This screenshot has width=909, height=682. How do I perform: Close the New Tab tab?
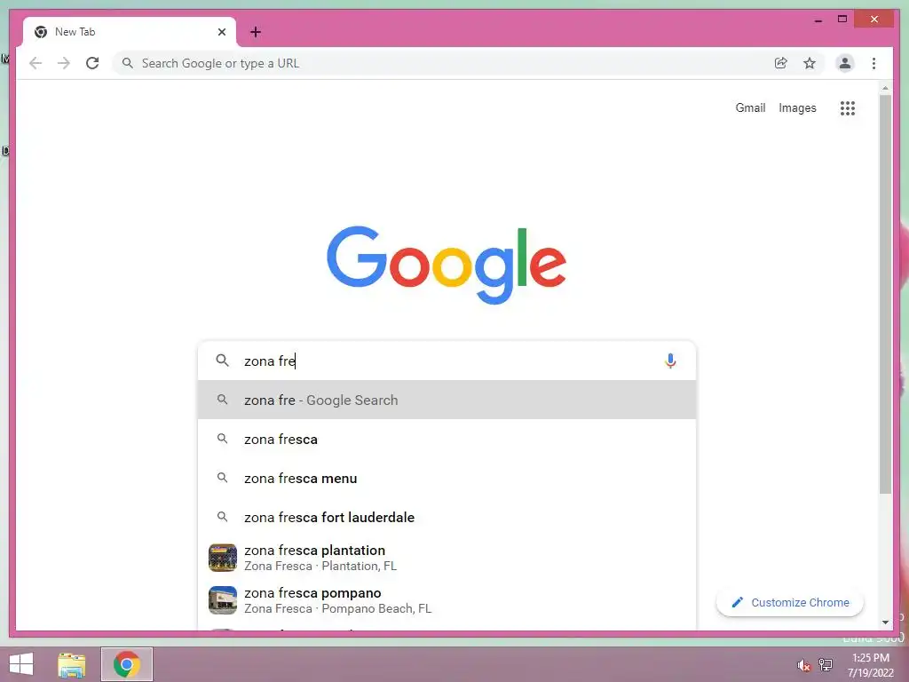pyautogui.click(x=221, y=32)
